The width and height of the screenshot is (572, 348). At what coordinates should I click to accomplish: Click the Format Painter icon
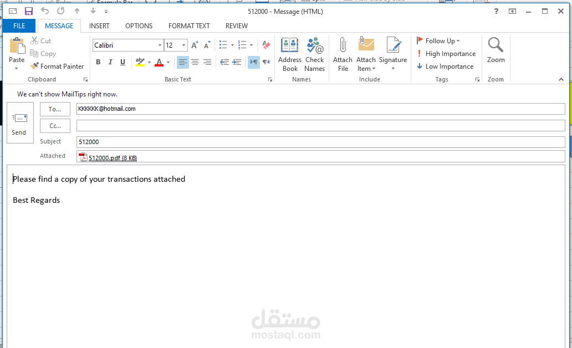coord(34,66)
